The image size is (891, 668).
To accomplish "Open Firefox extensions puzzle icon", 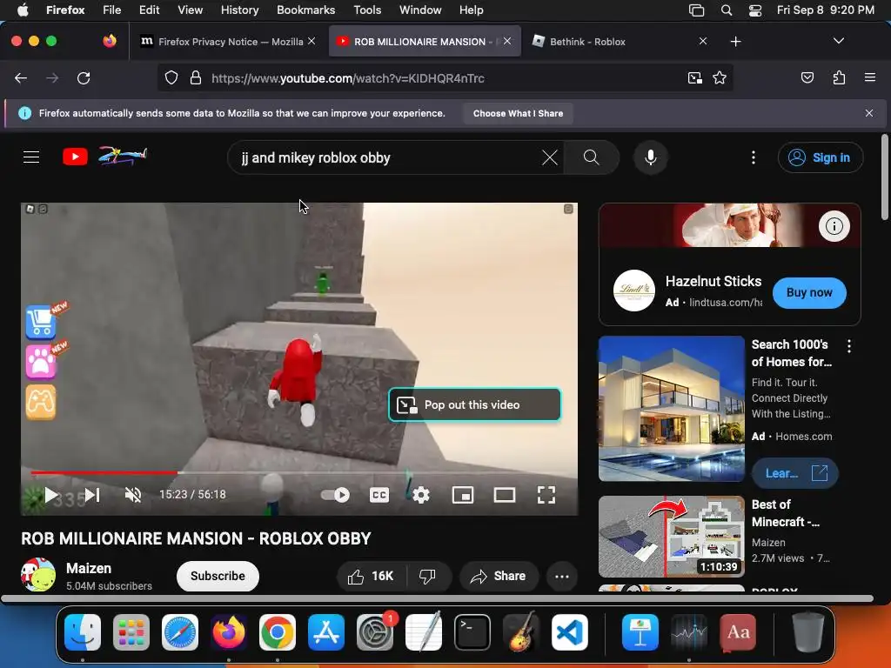I will tap(839, 77).
